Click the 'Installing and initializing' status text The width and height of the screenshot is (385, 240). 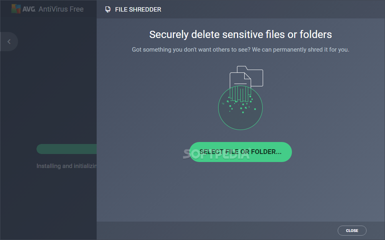pos(66,166)
